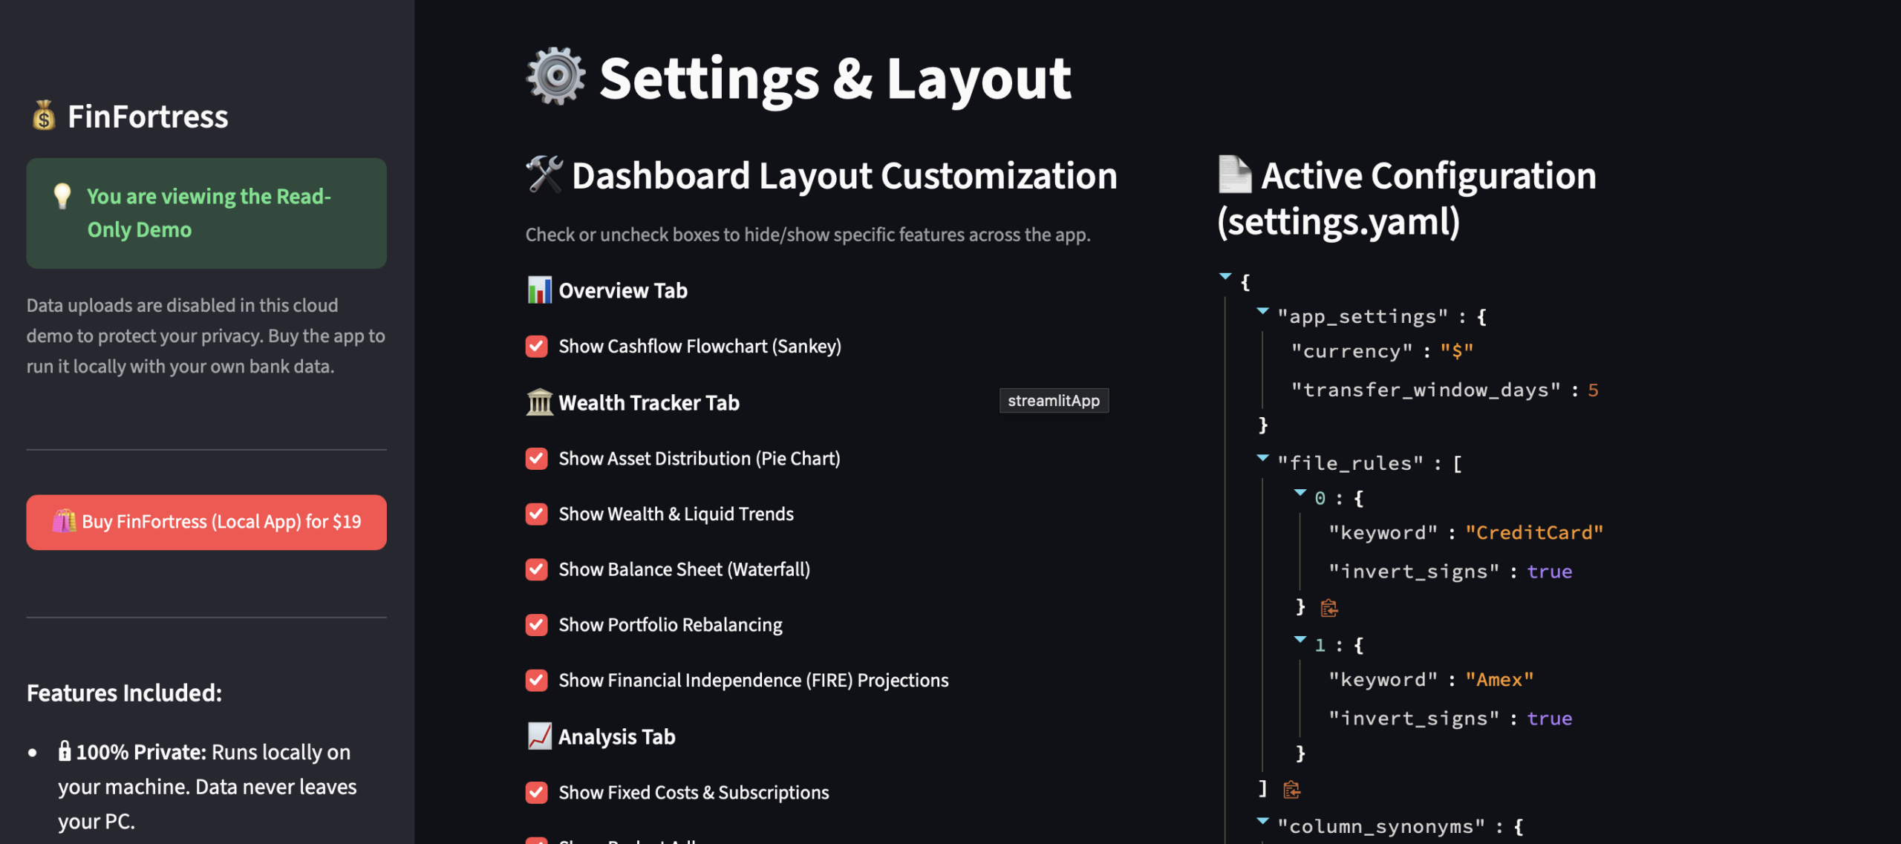Click the "transfer_window_days" key
This screenshot has height=844, width=1901.
tap(1426, 390)
